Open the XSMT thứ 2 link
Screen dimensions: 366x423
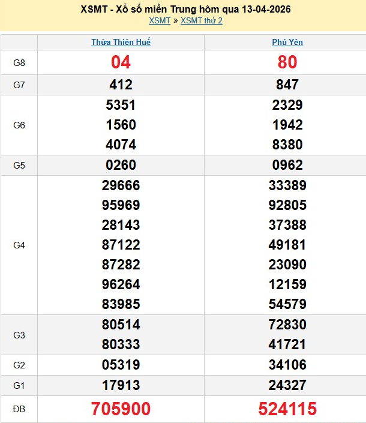(x=202, y=20)
